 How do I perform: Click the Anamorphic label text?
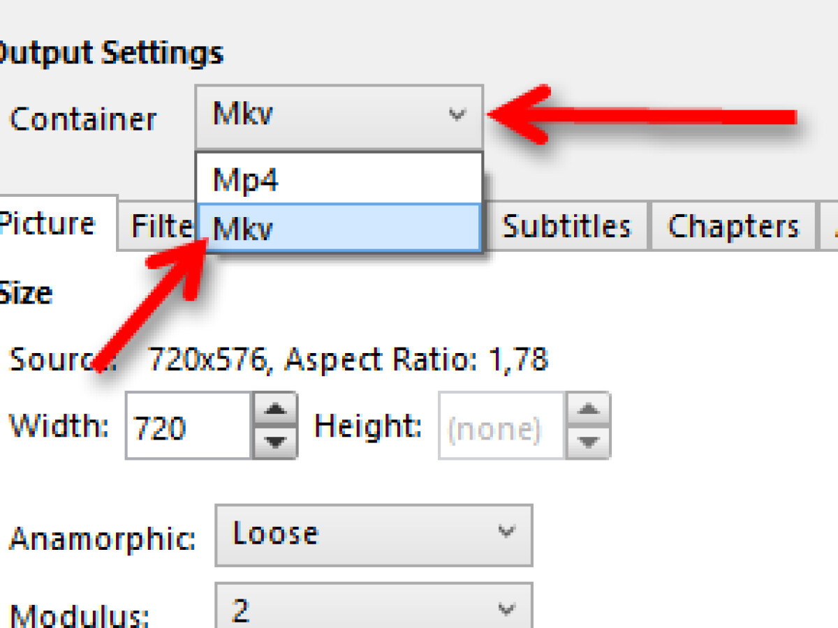(102, 538)
